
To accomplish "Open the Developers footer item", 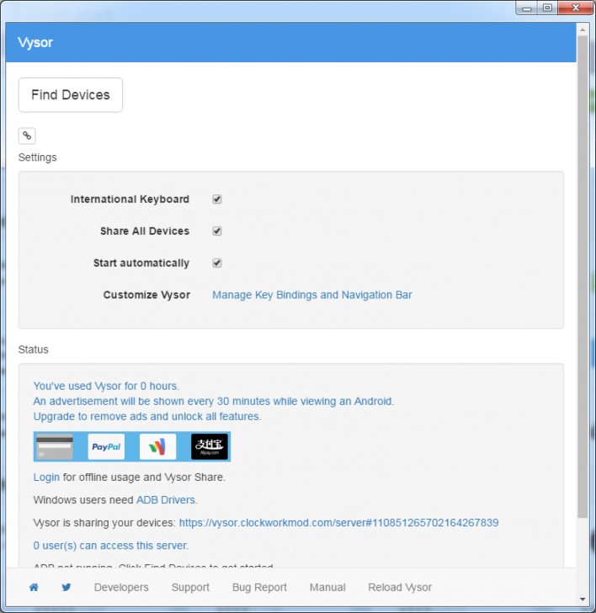I will 121,587.
